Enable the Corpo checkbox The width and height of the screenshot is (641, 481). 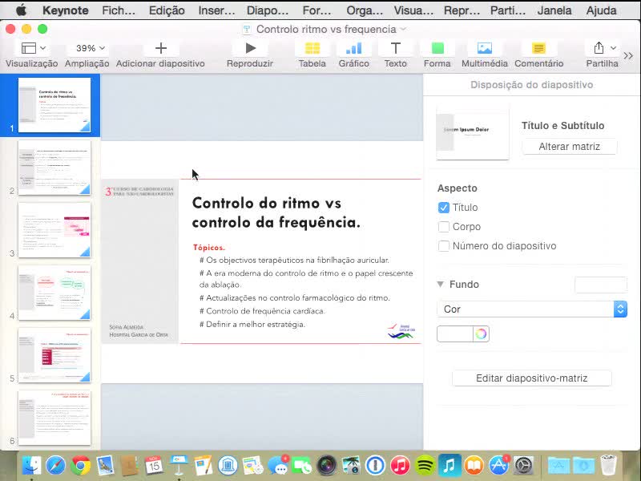tap(444, 227)
